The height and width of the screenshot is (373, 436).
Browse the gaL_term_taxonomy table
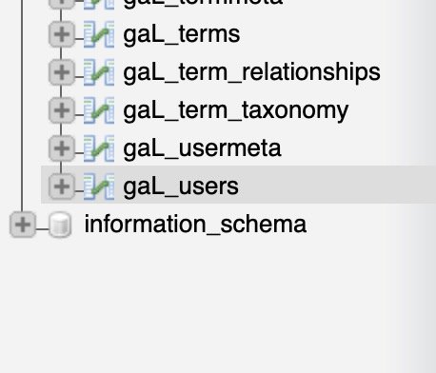click(236, 110)
